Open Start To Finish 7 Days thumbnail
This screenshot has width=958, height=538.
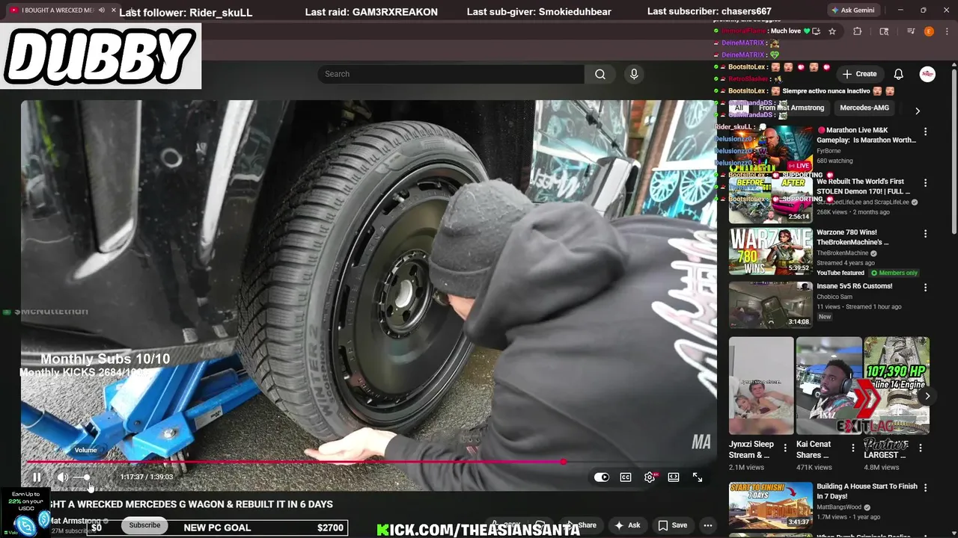click(x=771, y=505)
